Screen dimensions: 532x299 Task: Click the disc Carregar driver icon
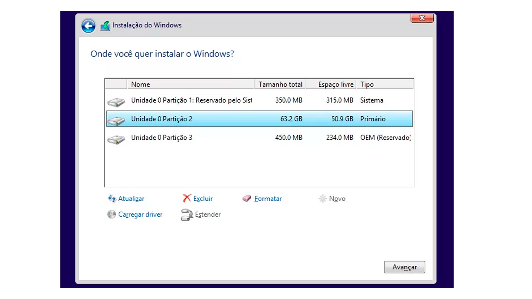pos(111,214)
